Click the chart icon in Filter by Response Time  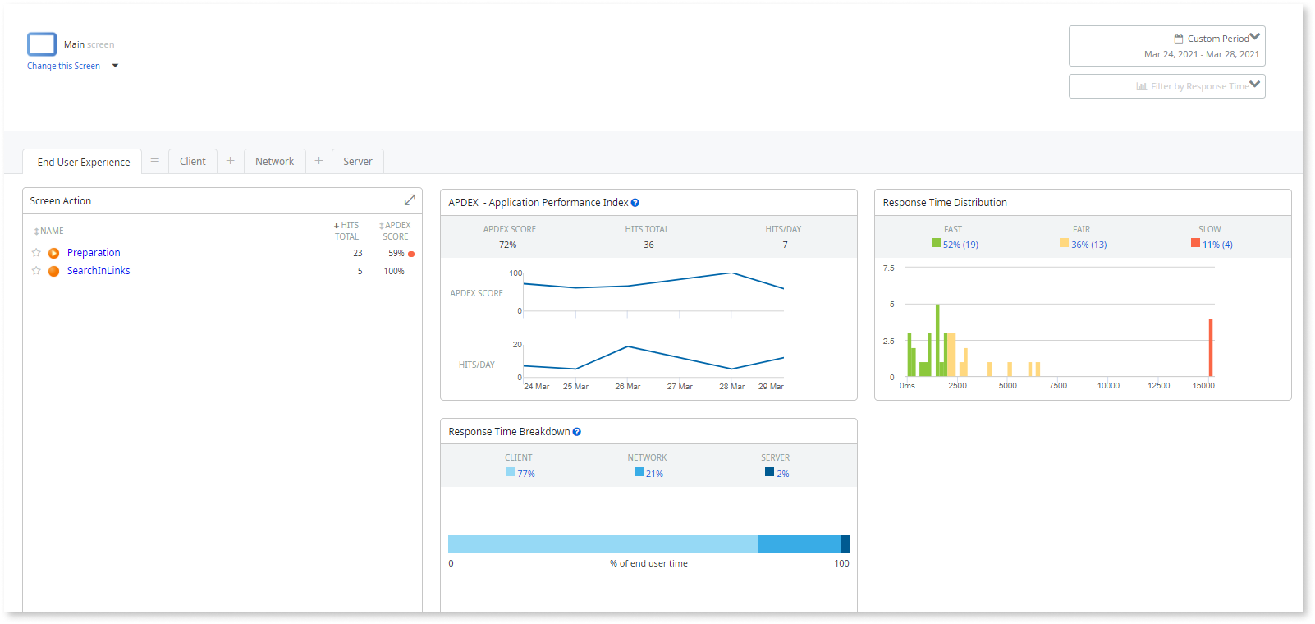[1141, 86]
